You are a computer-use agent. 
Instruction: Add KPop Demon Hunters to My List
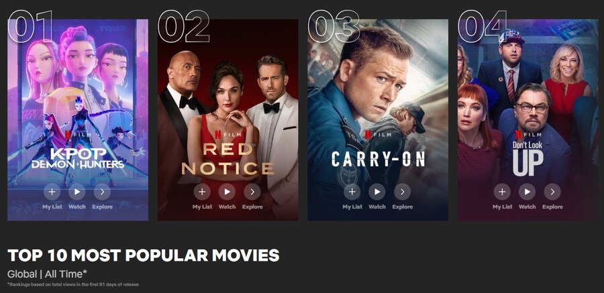tap(52, 192)
